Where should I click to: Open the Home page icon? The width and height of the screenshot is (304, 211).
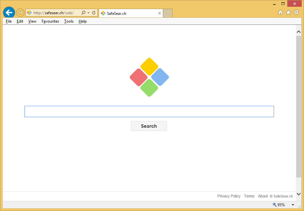tap(280, 13)
